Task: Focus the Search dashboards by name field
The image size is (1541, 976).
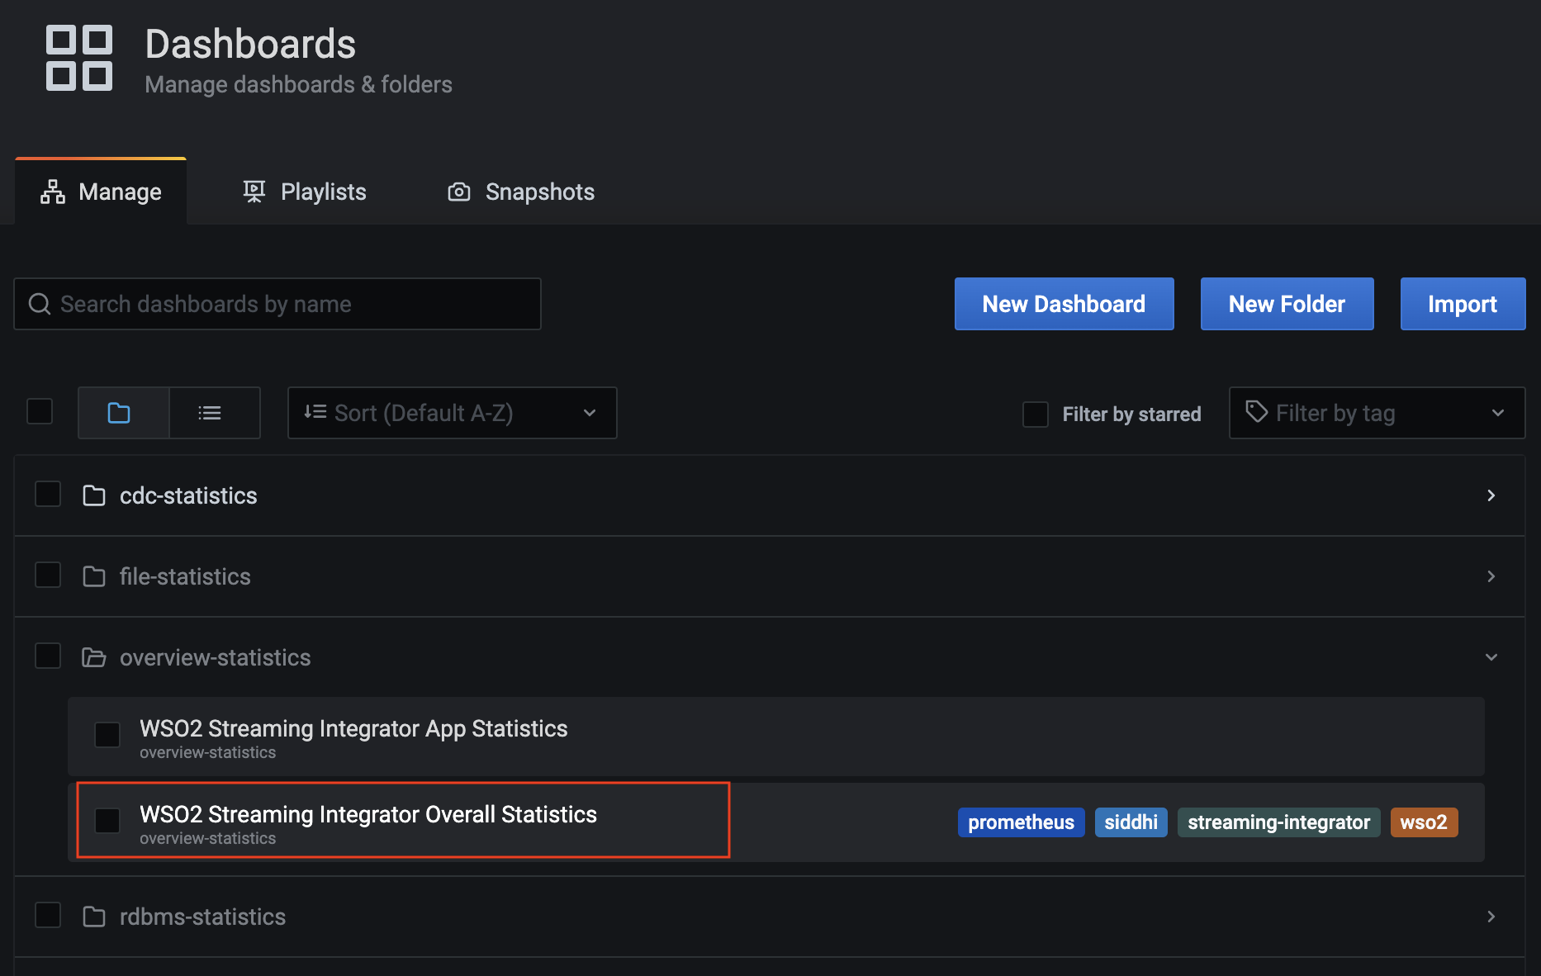Action: point(277,304)
